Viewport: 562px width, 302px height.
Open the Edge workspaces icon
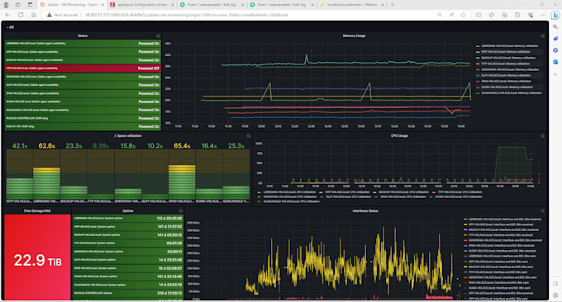point(18,5)
